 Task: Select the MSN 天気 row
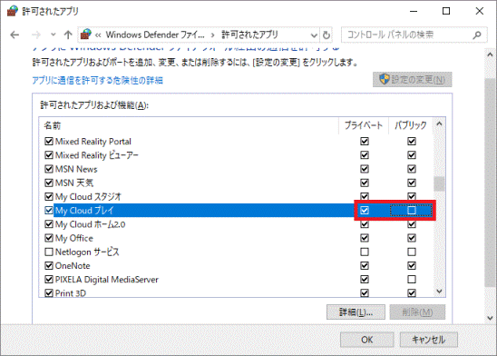(x=236, y=183)
